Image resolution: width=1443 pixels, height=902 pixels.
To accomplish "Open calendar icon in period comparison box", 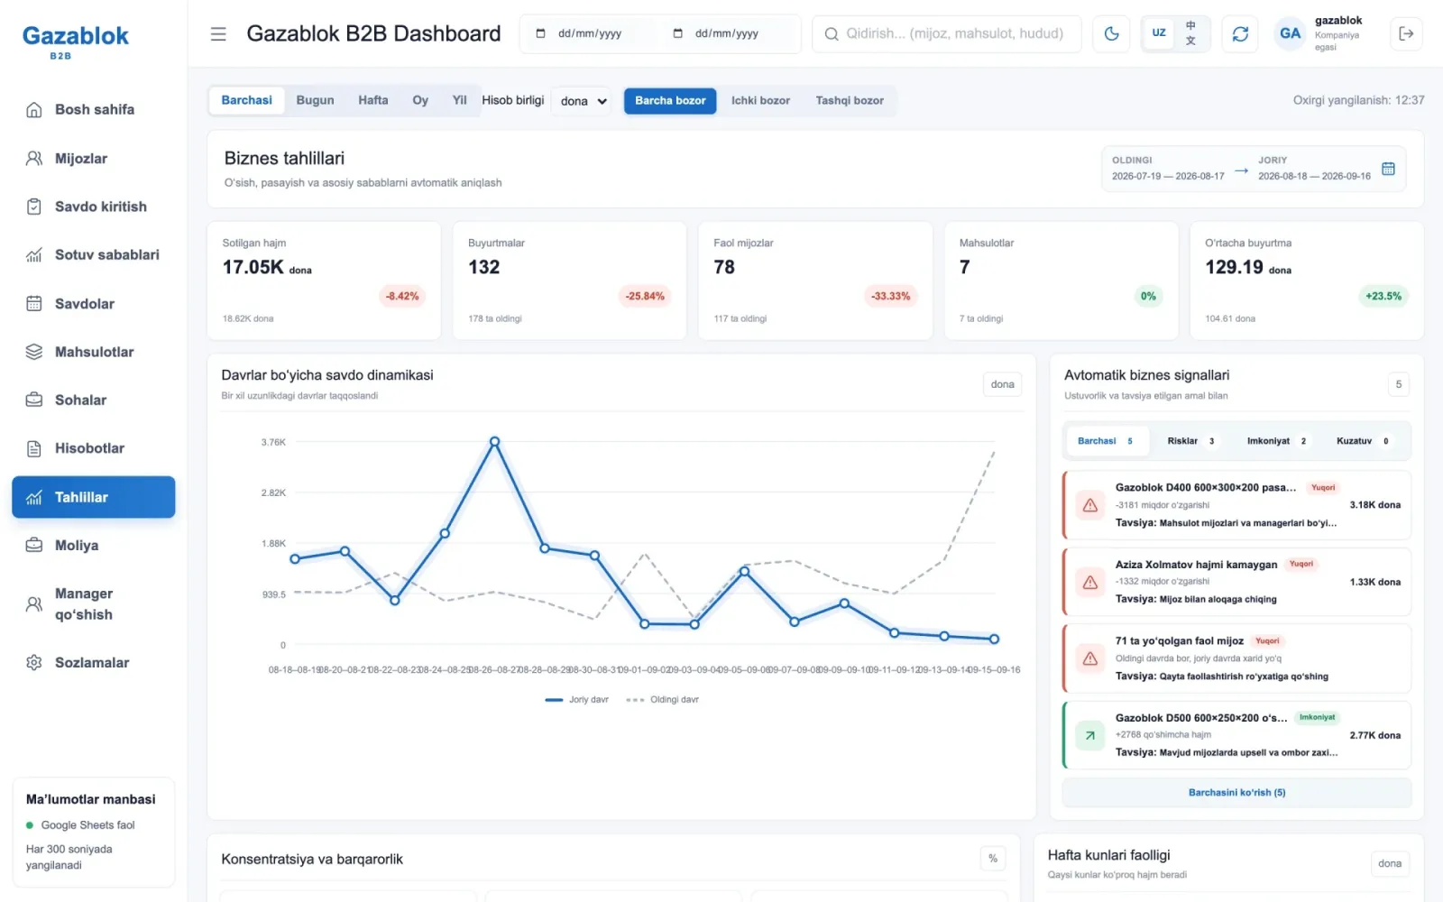I will tap(1388, 169).
